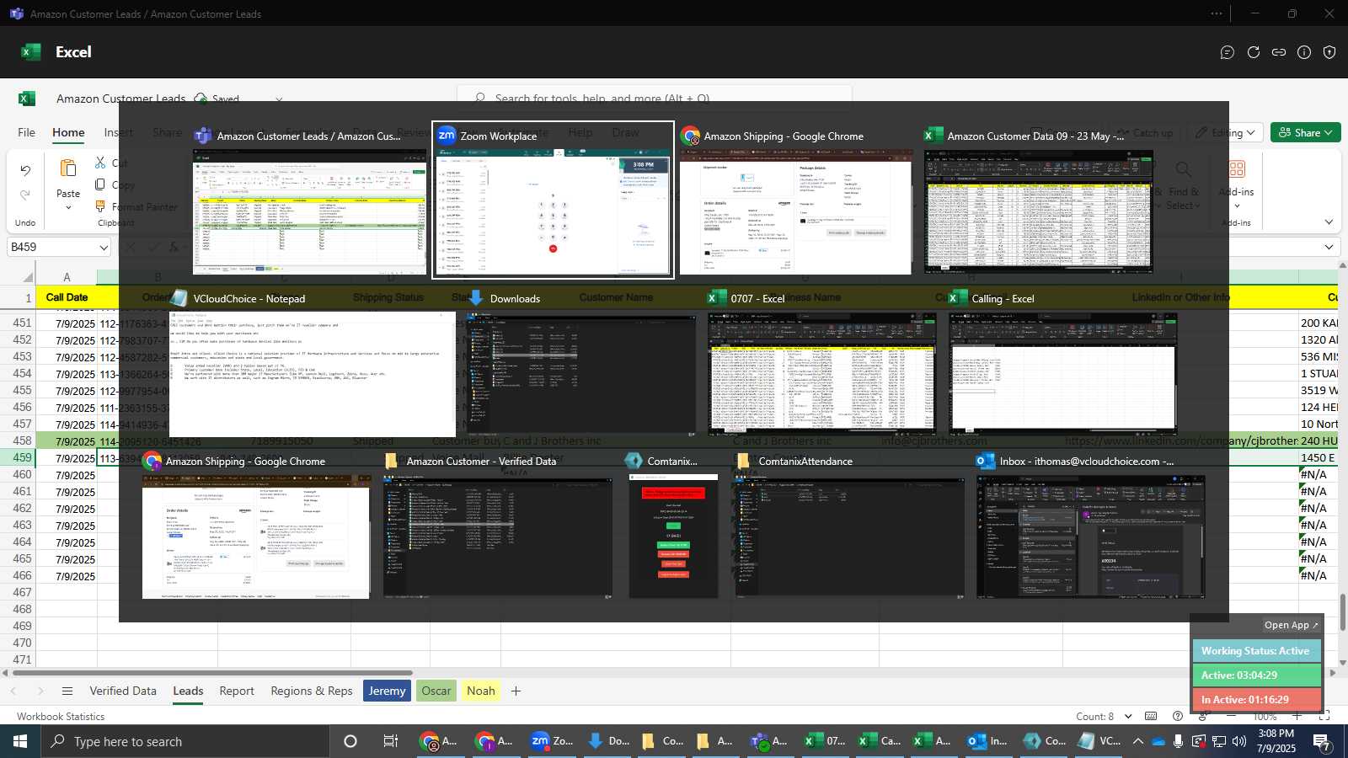
Task: Collapse the ribbon with the chevron
Action: click(1329, 222)
